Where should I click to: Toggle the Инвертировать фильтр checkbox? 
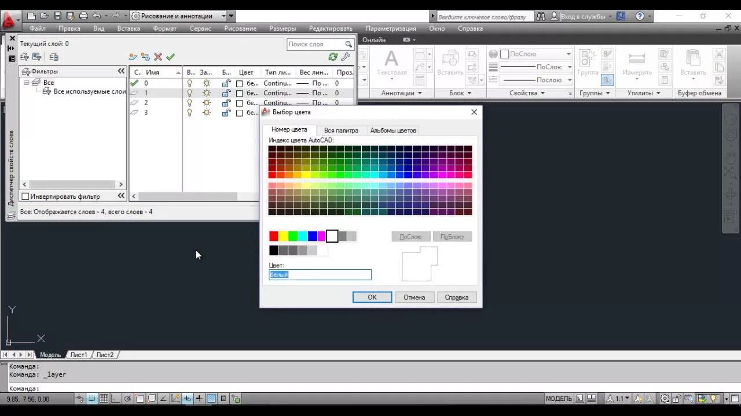(25, 196)
